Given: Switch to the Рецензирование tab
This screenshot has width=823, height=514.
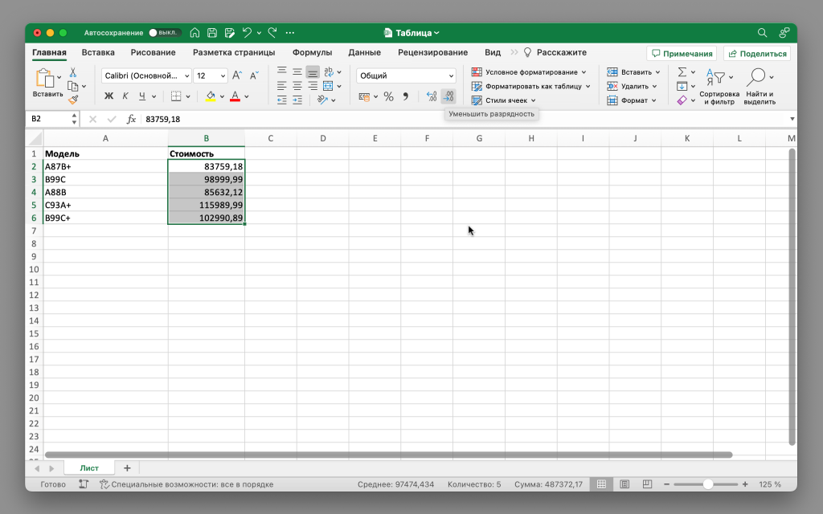Looking at the screenshot, I should [x=432, y=52].
